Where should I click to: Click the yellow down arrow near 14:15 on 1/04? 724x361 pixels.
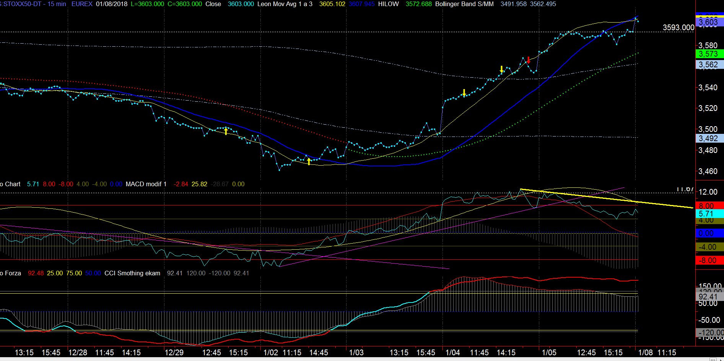pyautogui.click(x=502, y=69)
